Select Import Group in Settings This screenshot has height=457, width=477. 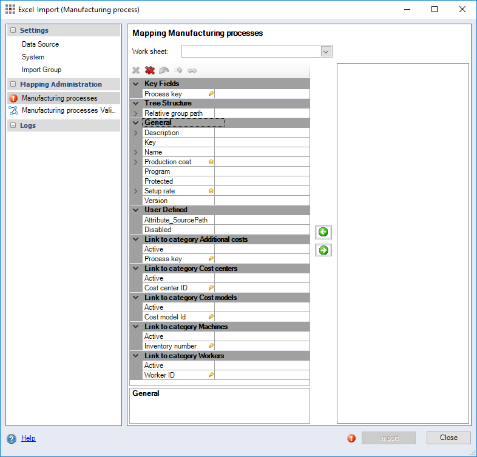tap(41, 70)
